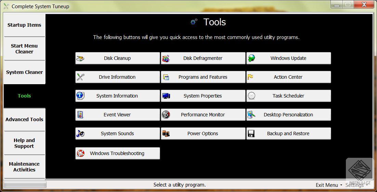Image resolution: width=377 pixels, height=192 pixels.
Task: Click the Event Viewer icon
Action: pos(80,115)
